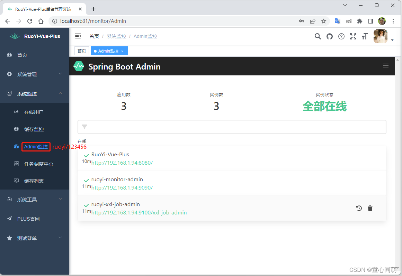Open saved passwords key icon
The width and height of the screenshot is (402, 276).
tap(302, 21)
